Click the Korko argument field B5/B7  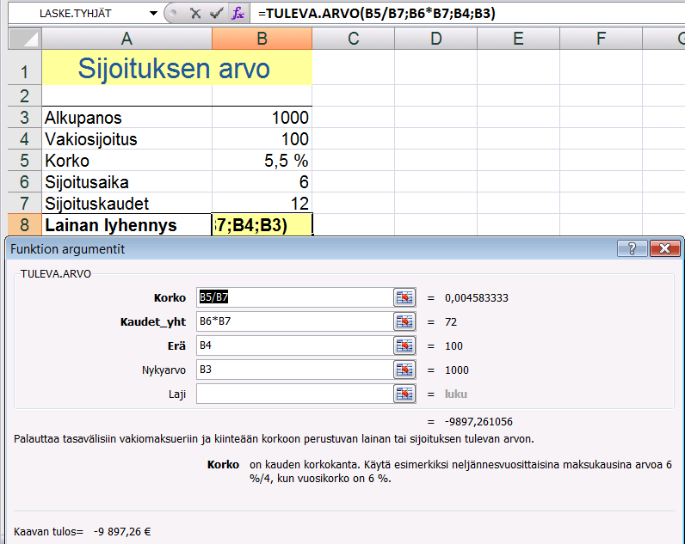click(295, 297)
